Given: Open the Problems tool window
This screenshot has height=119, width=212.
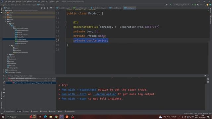Looking at the screenshot, I should [x=34, y=111].
